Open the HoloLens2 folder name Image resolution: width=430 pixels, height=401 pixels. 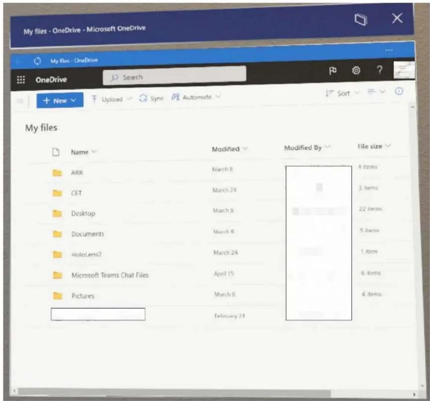[x=86, y=254]
